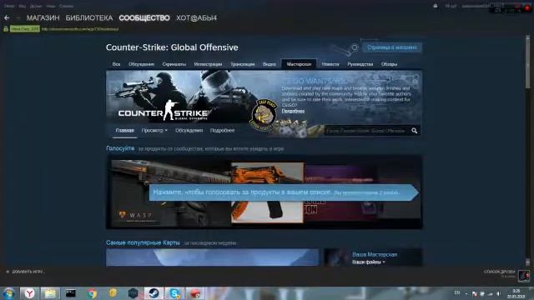Click the page URL in the address bar
The width and height of the screenshot is (534, 300).
pos(80,29)
